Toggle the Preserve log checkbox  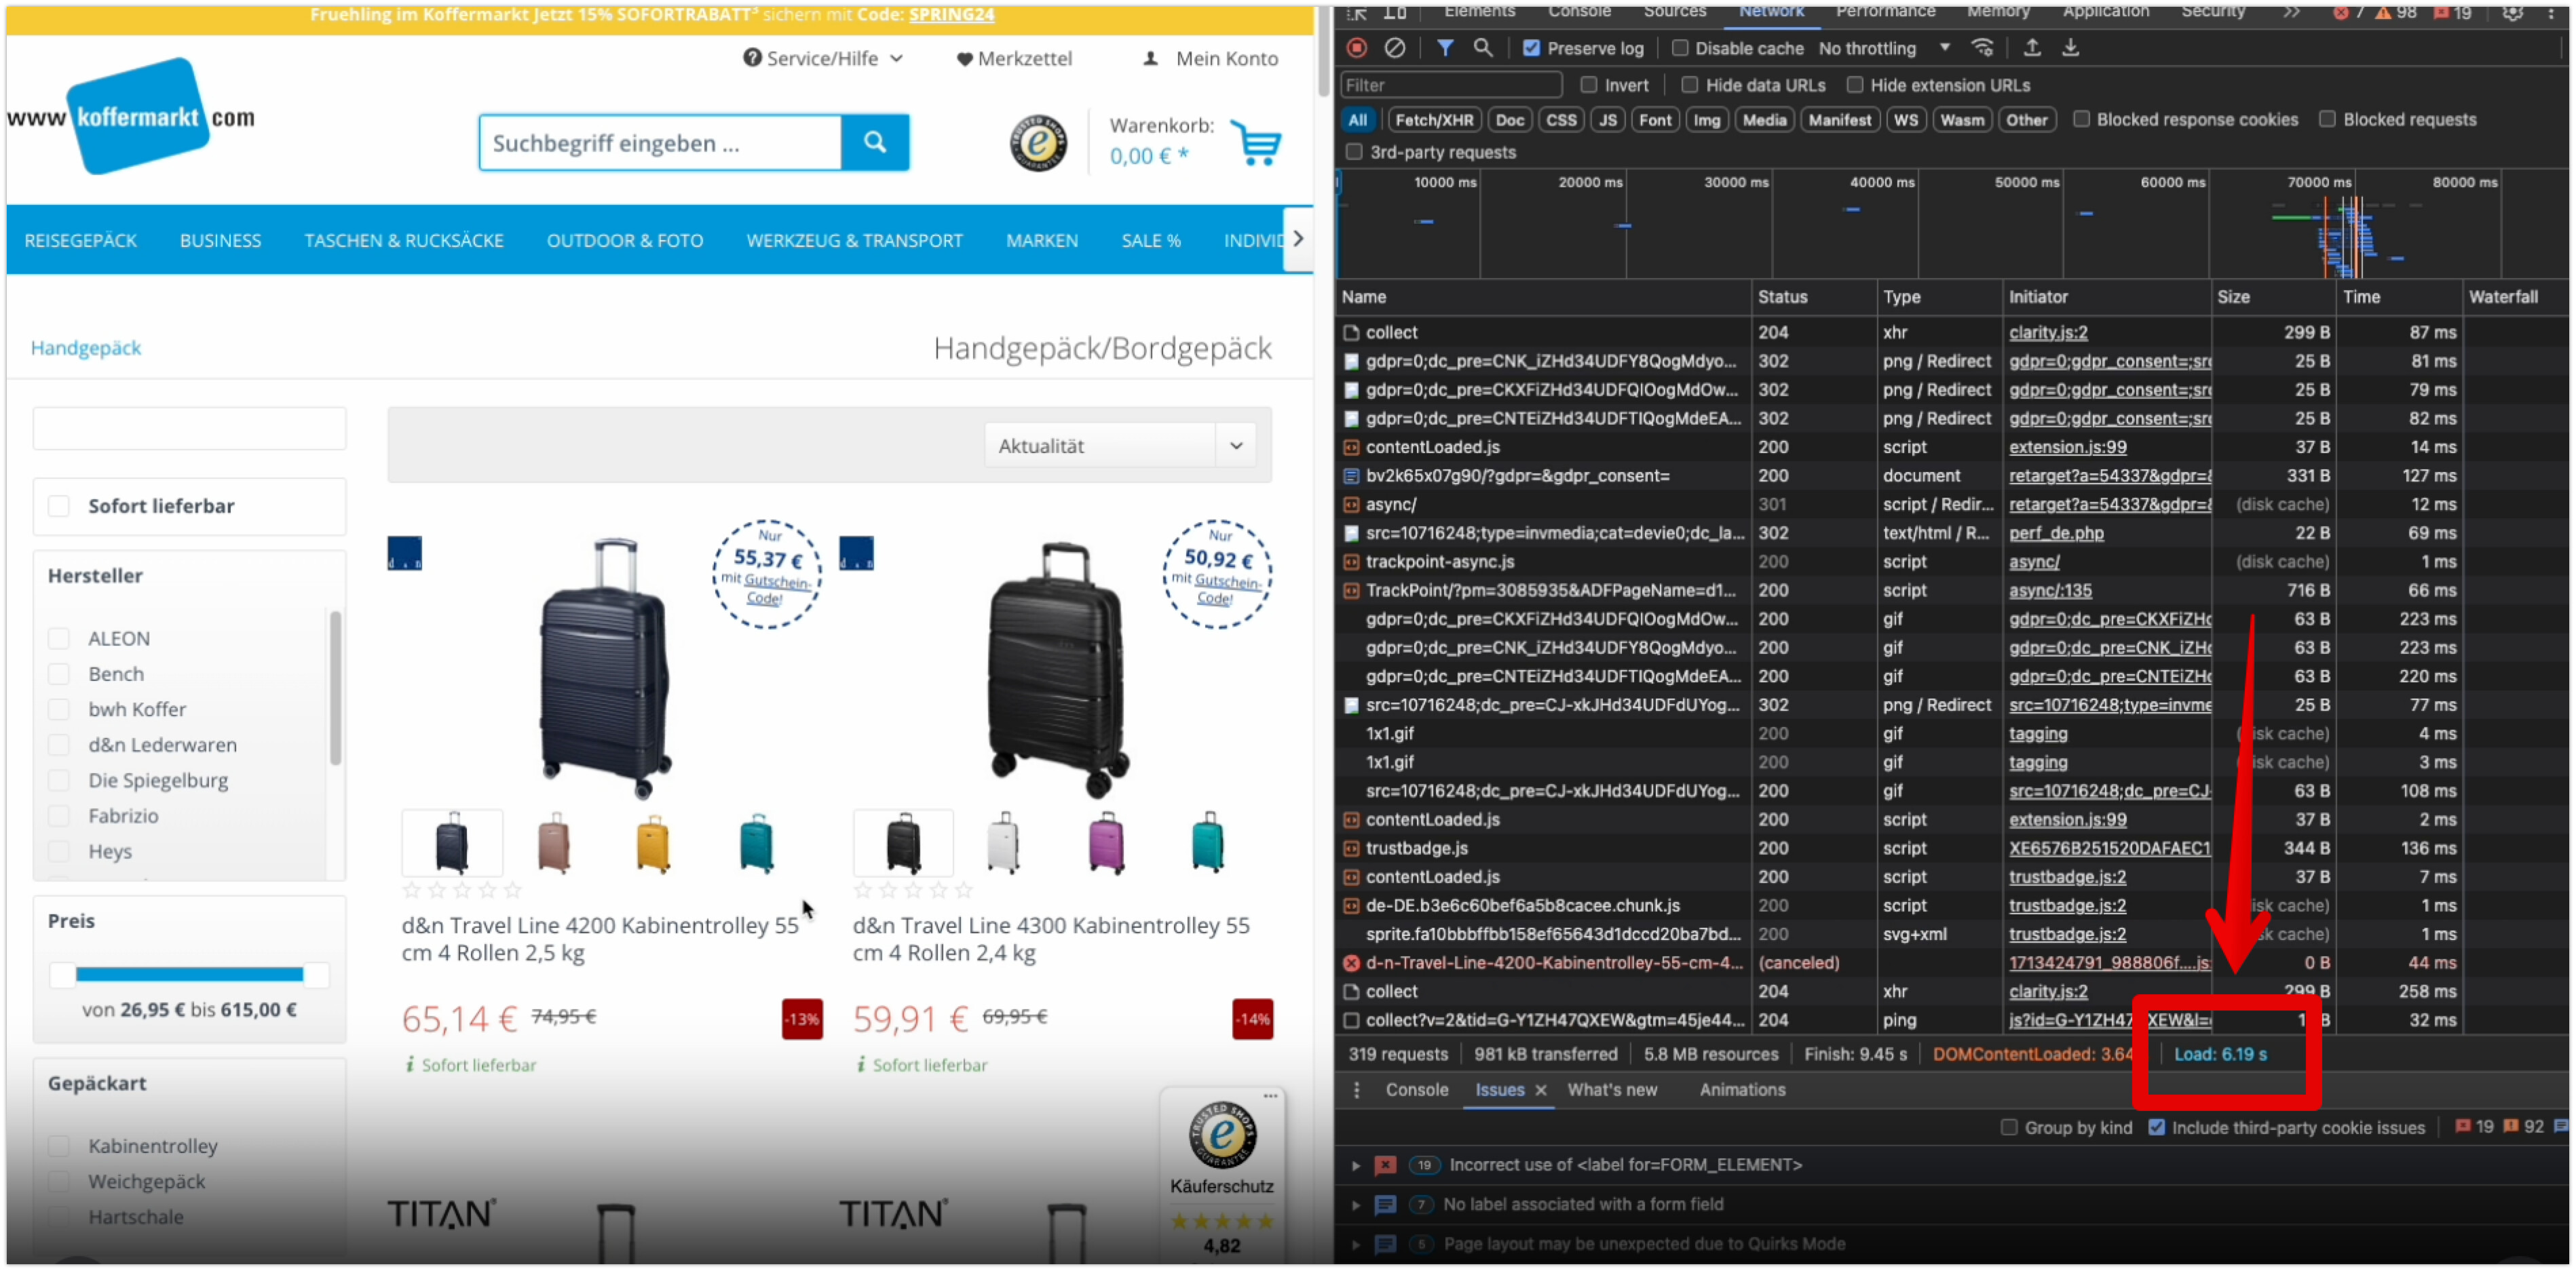pos(1531,48)
